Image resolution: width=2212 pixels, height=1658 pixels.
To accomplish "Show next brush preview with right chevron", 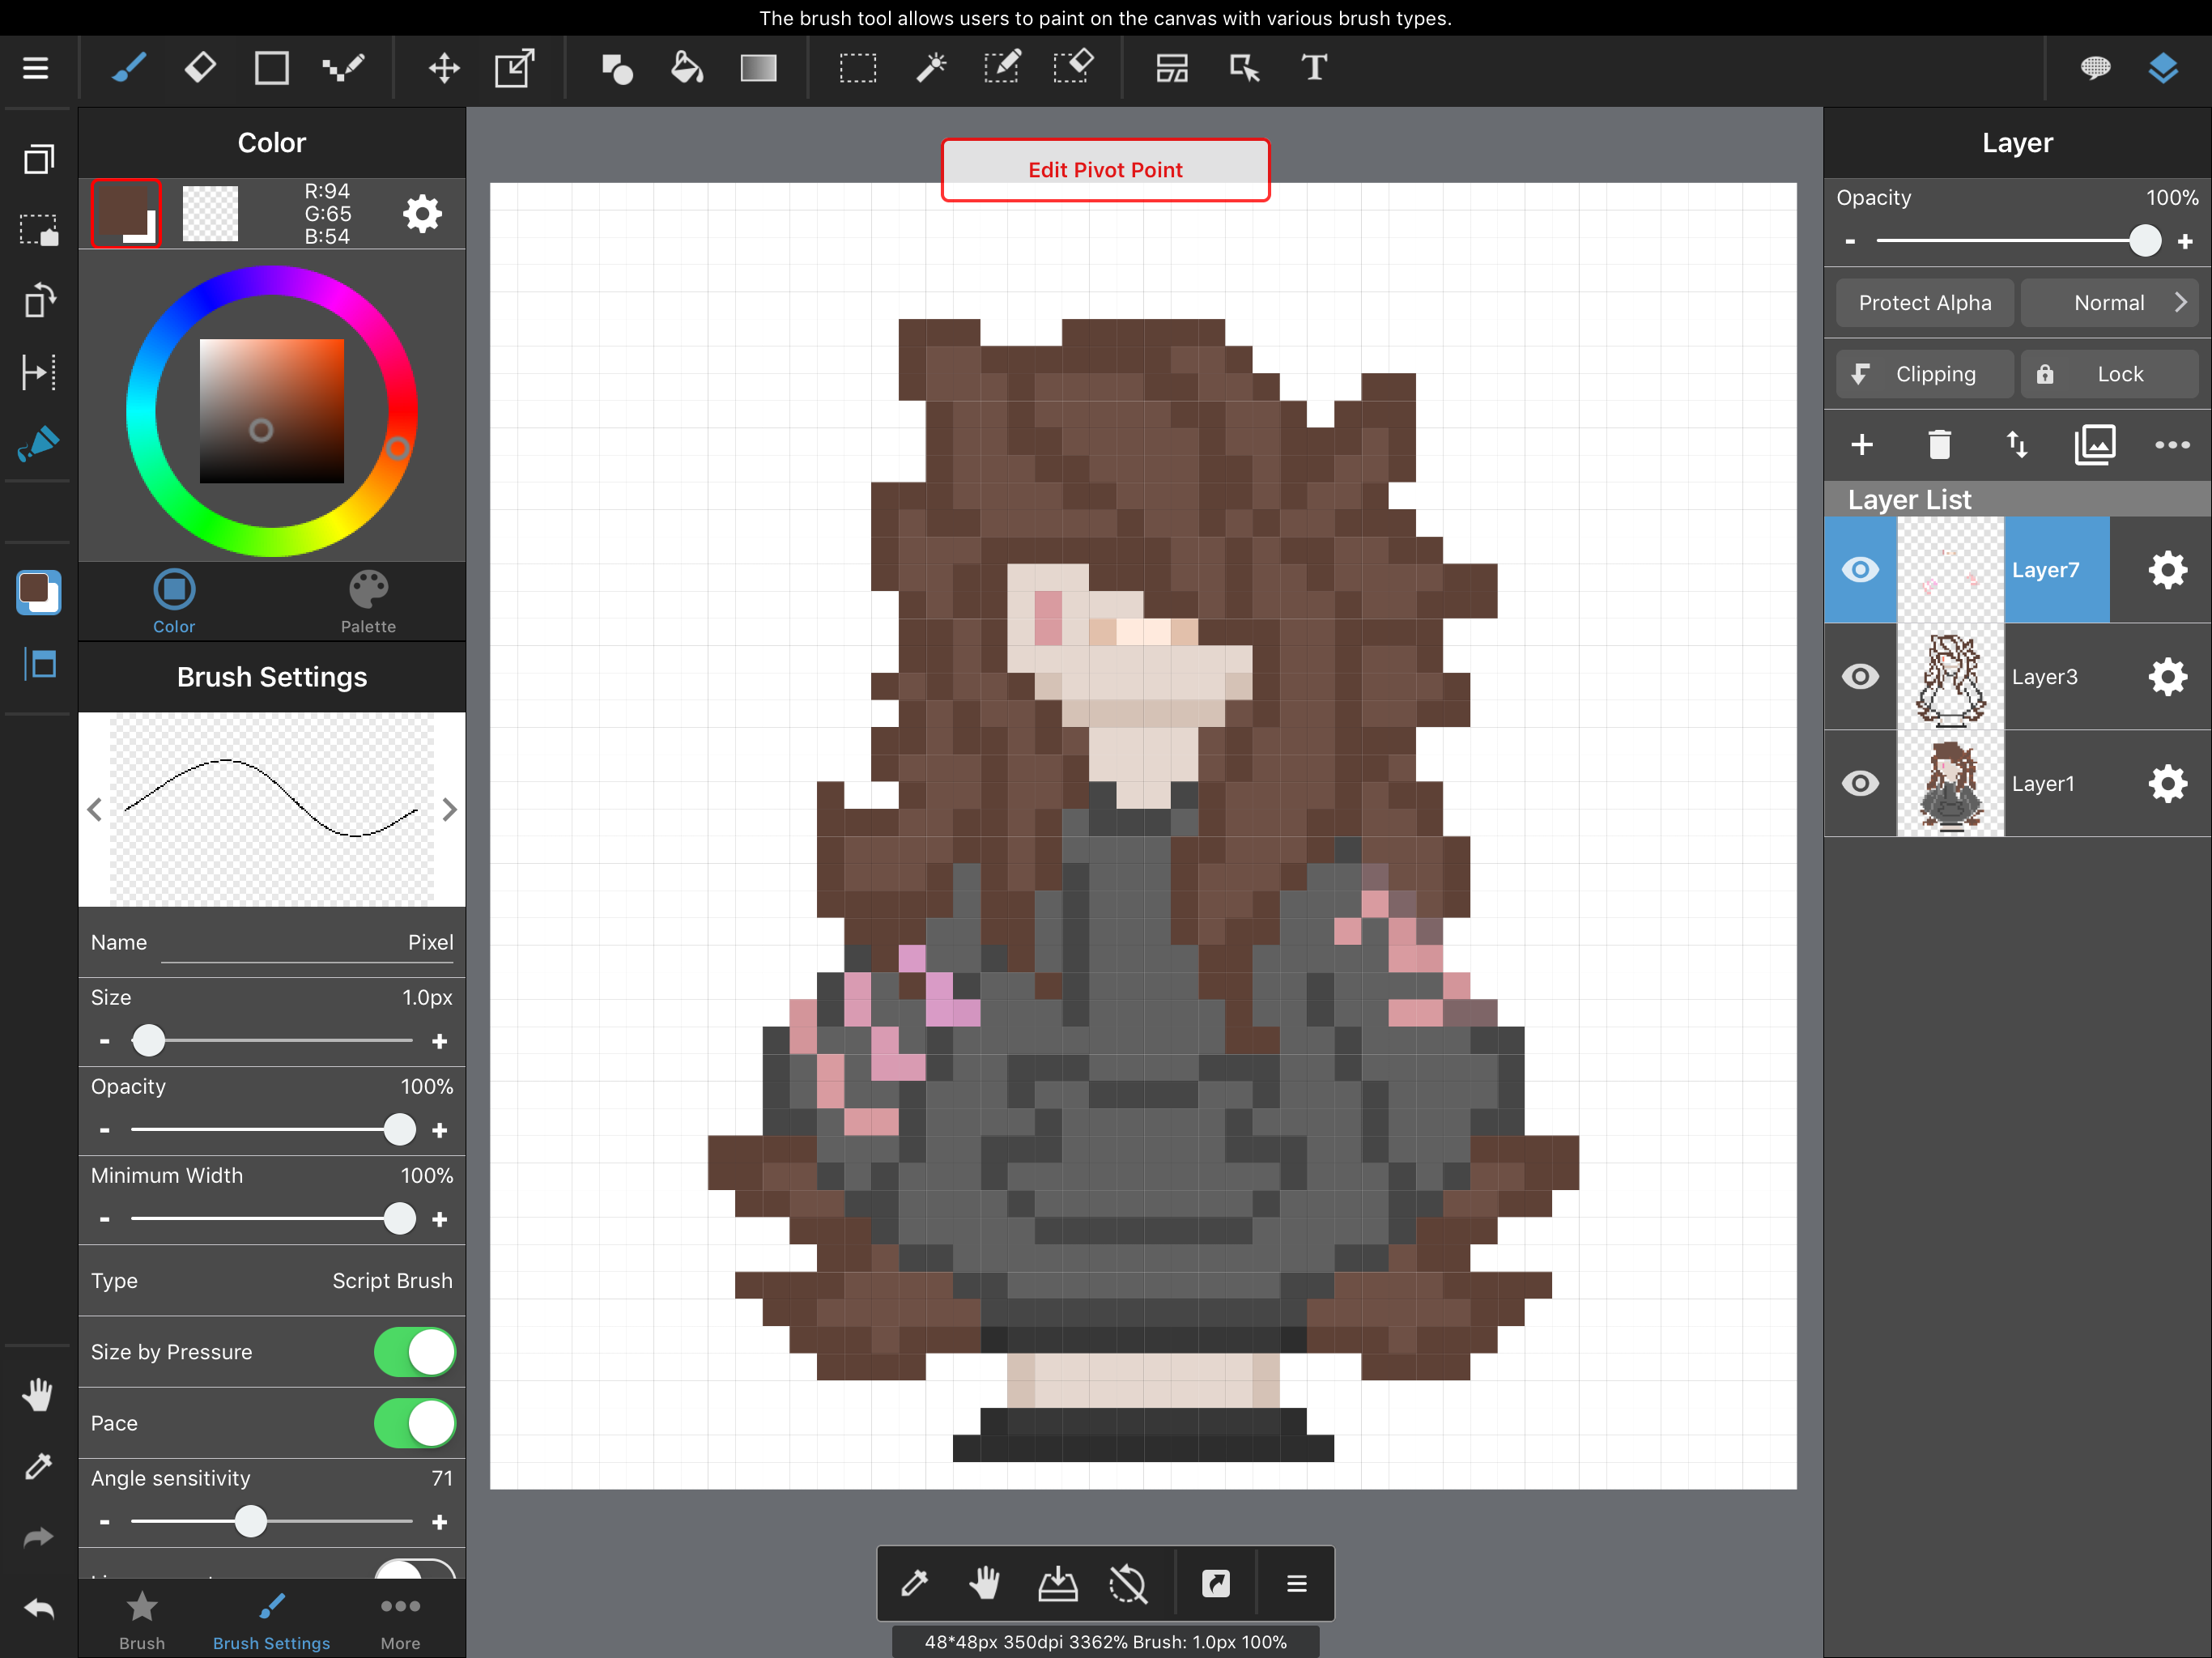I will tap(449, 810).
